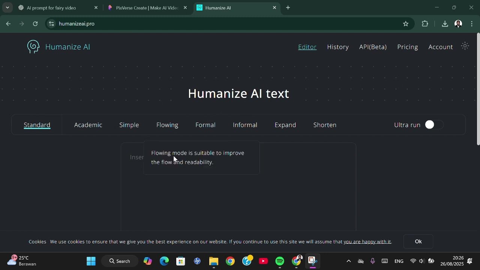Select the Academic mode tab
The width and height of the screenshot is (480, 270).
(88, 125)
